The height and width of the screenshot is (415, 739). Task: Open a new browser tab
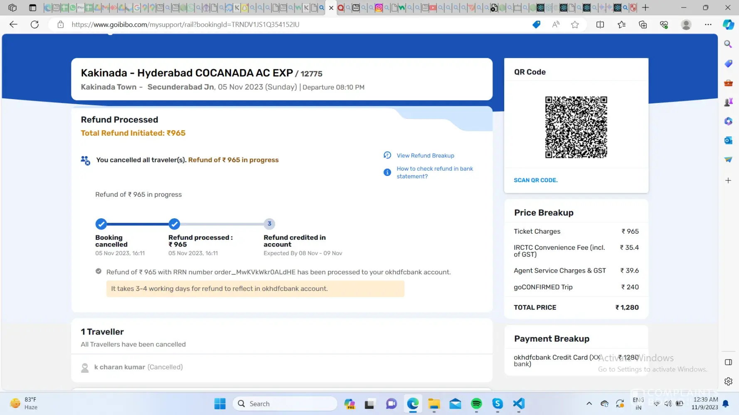[x=645, y=7]
